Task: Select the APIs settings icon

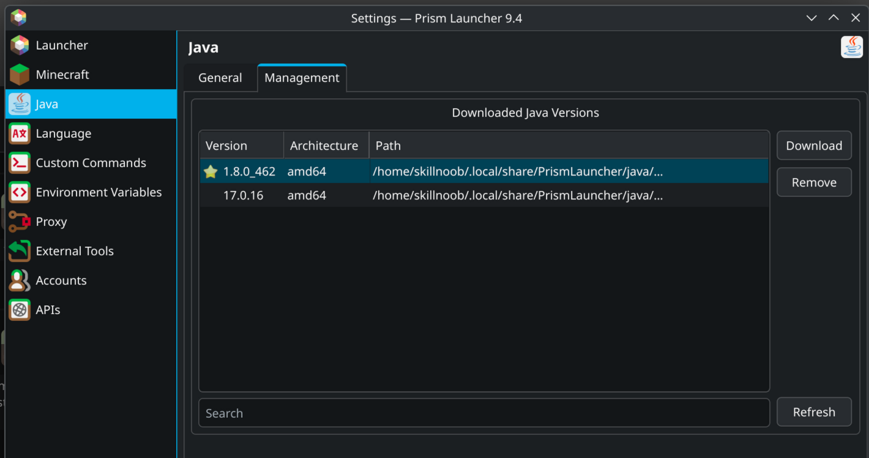Action: 20,310
